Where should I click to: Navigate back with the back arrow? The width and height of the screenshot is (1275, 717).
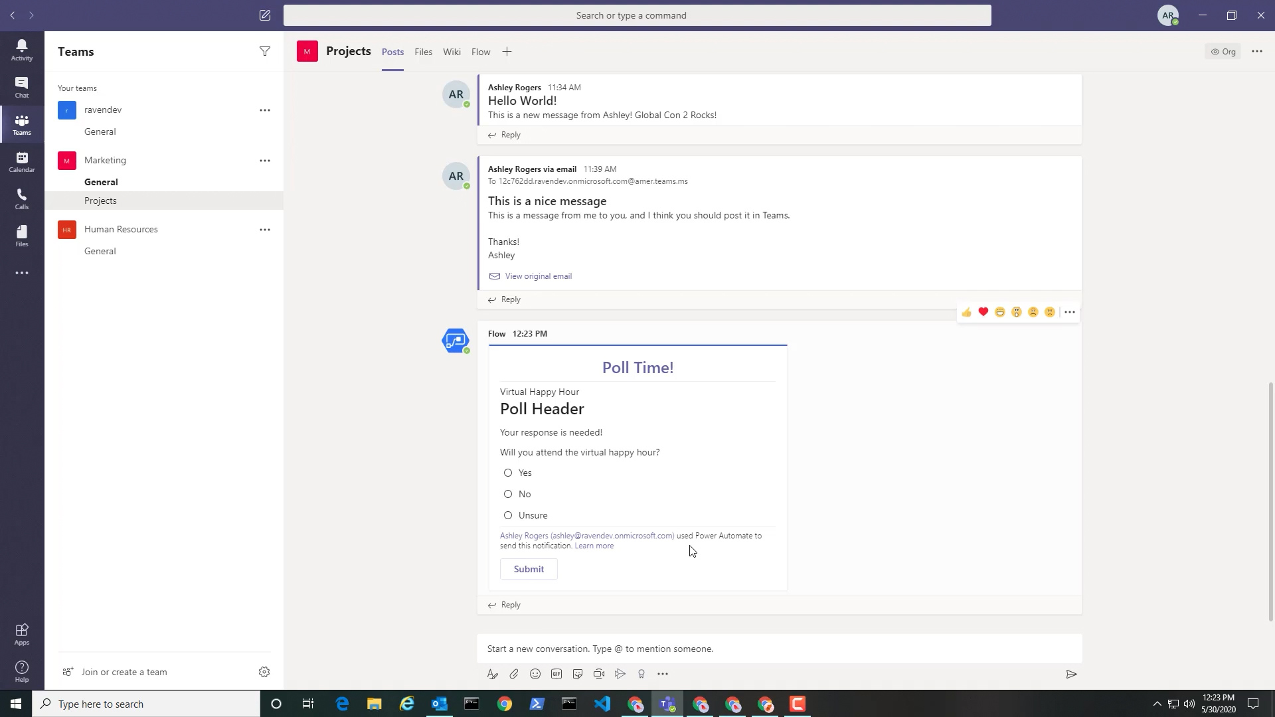tap(12, 15)
